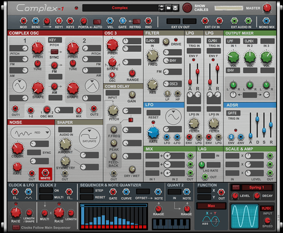This screenshot has height=233, width=283.
Task: Click the comb delay INPUT source field
Action: pos(113,93)
